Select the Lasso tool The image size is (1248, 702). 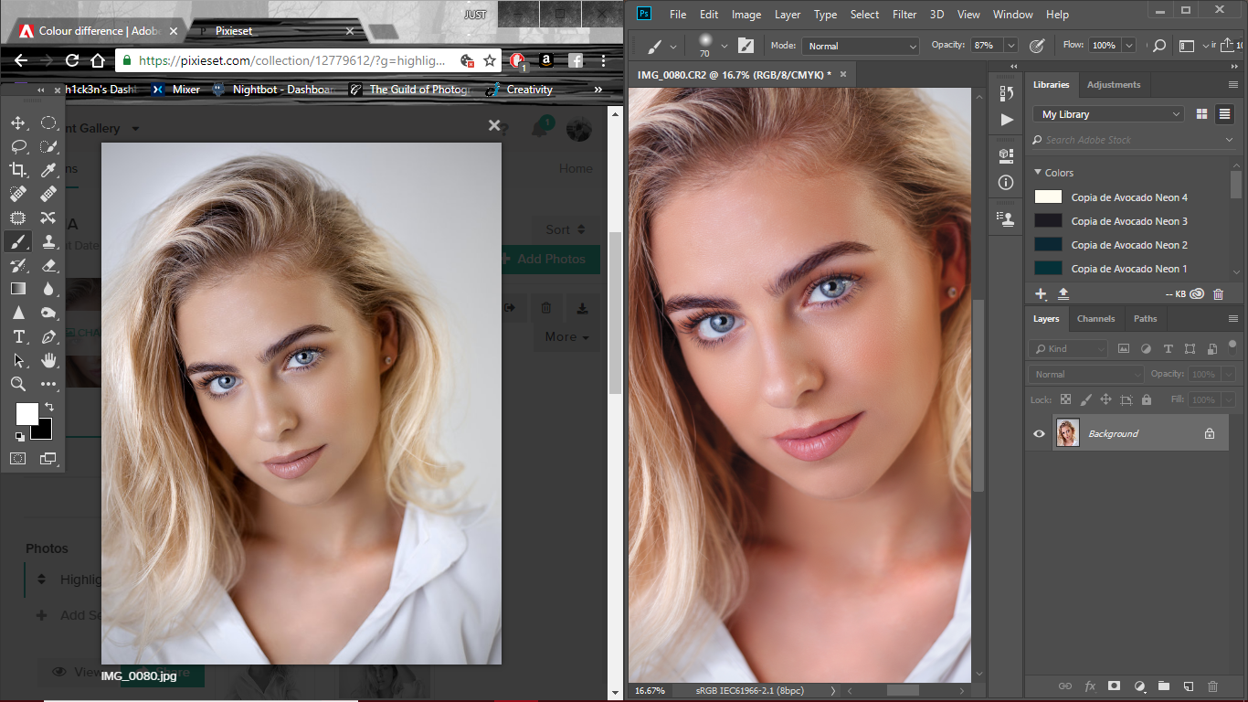(x=18, y=146)
